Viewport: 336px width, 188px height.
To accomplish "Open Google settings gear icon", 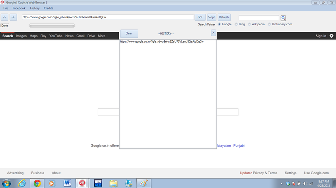I will 331,36.
